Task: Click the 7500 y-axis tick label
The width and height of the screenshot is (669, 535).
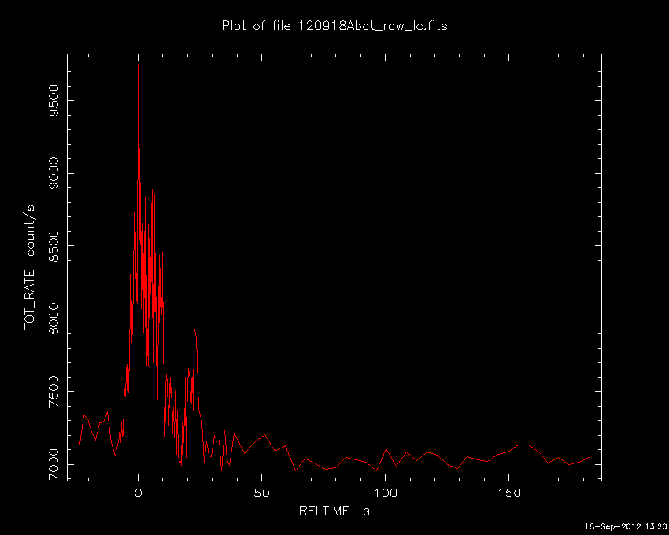Action: click(x=54, y=392)
